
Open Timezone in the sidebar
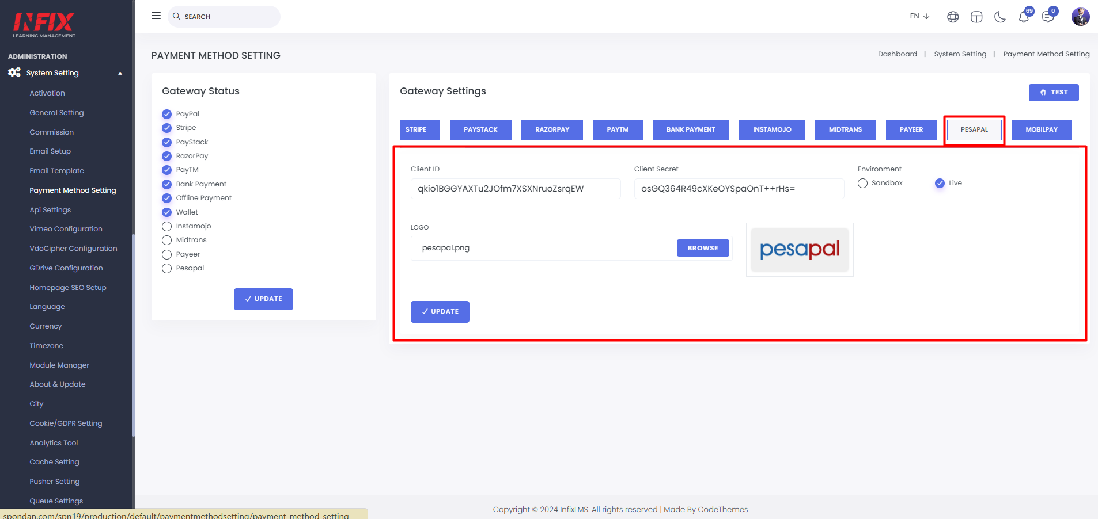47,346
